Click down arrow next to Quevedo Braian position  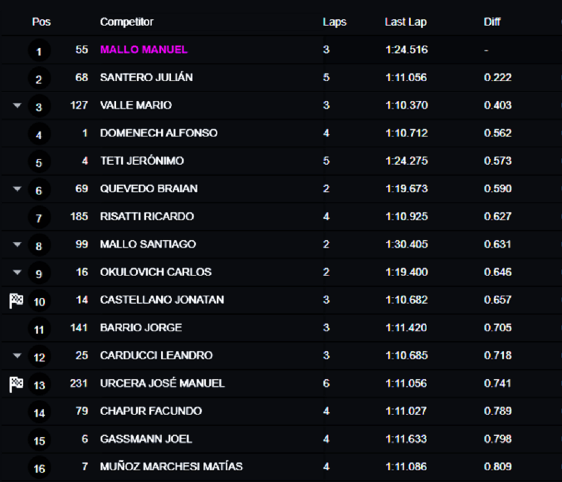pos(17,188)
